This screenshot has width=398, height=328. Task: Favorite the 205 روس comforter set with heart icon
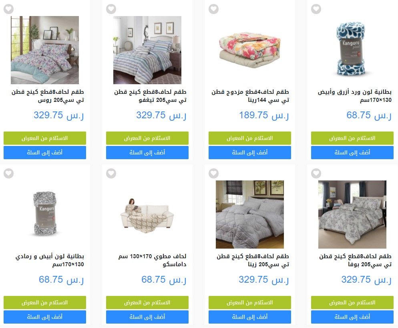(9, 9)
